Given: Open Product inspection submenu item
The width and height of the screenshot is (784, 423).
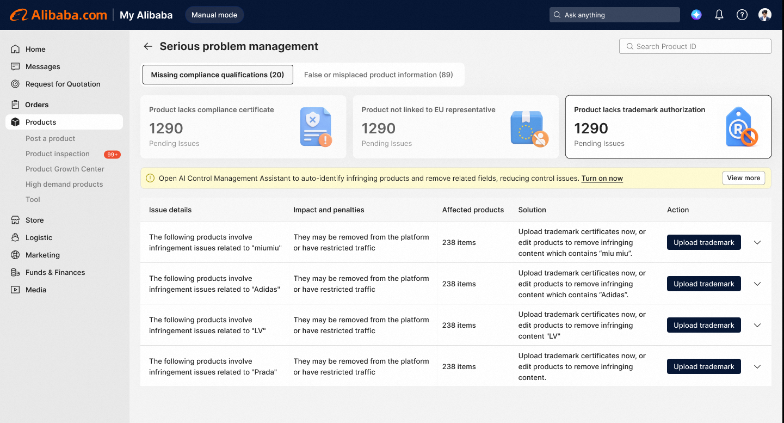Looking at the screenshot, I should tap(58, 154).
